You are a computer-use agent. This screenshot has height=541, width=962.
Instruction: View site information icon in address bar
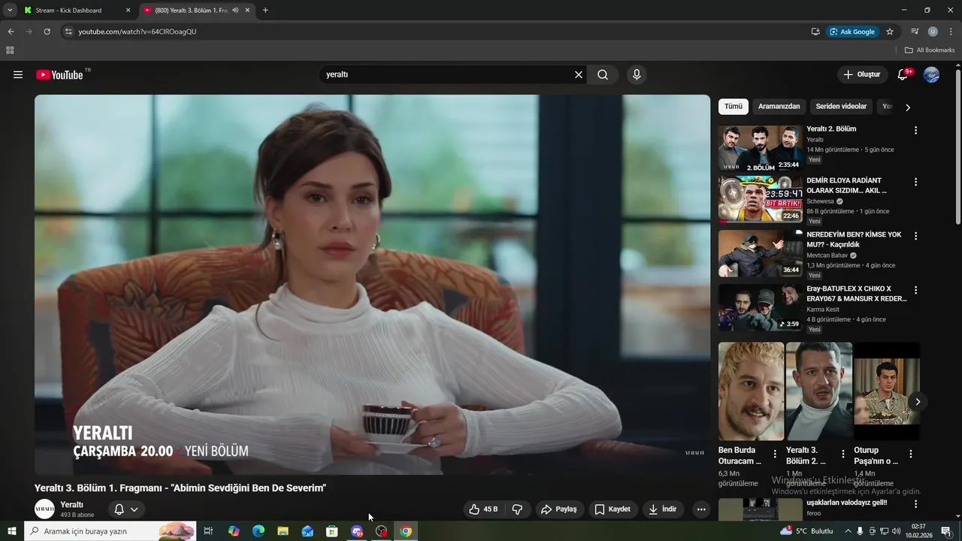pos(68,32)
